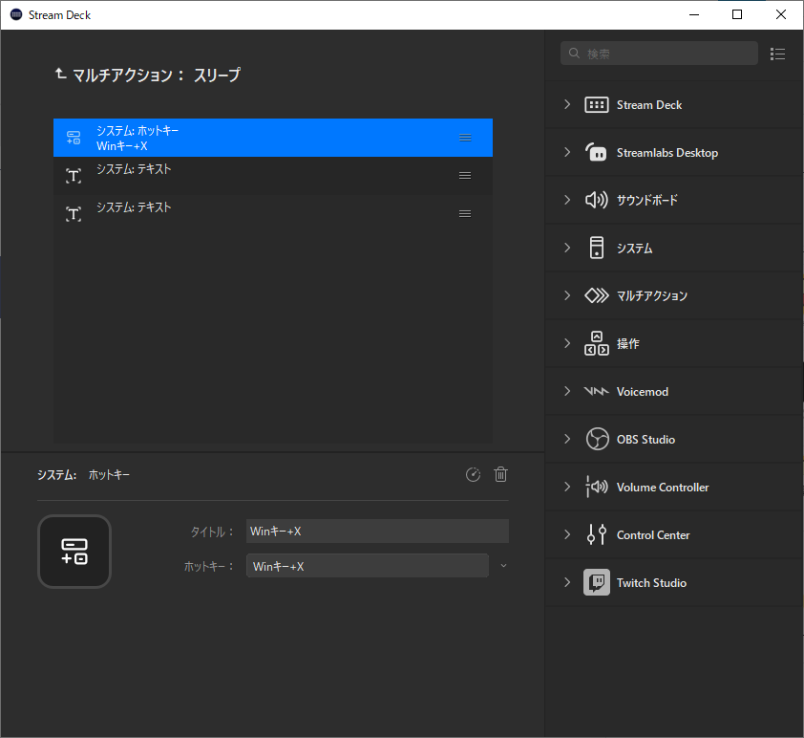
Task: Click the 操作 category label
Action: [x=628, y=343]
